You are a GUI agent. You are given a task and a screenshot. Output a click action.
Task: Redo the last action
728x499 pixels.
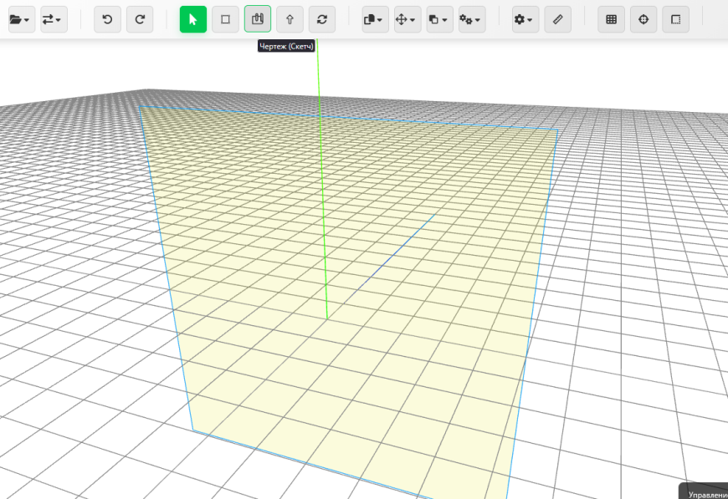coord(139,18)
